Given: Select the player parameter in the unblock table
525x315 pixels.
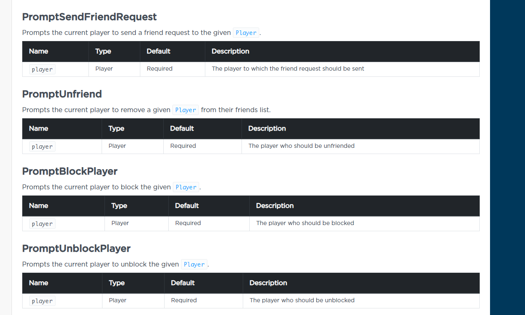Looking at the screenshot, I should (x=42, y=301).
